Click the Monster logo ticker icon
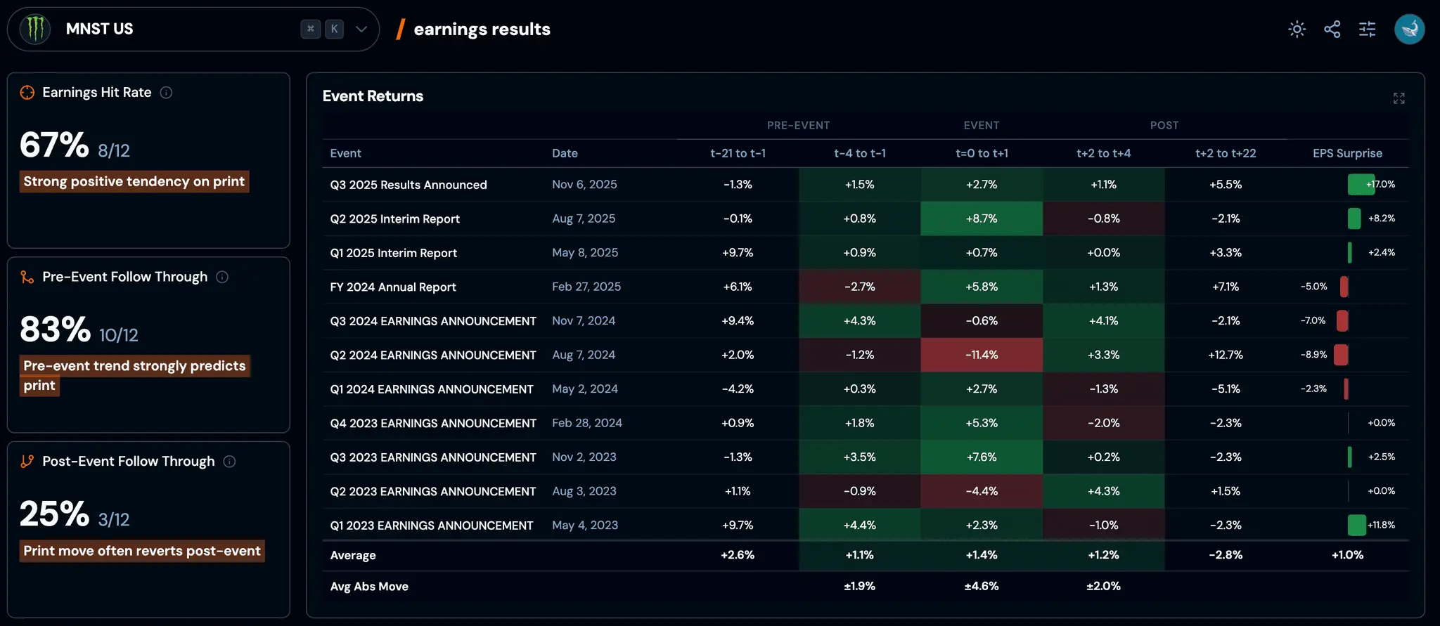The height and width of the screenshot is (626, 1440). 34,29
